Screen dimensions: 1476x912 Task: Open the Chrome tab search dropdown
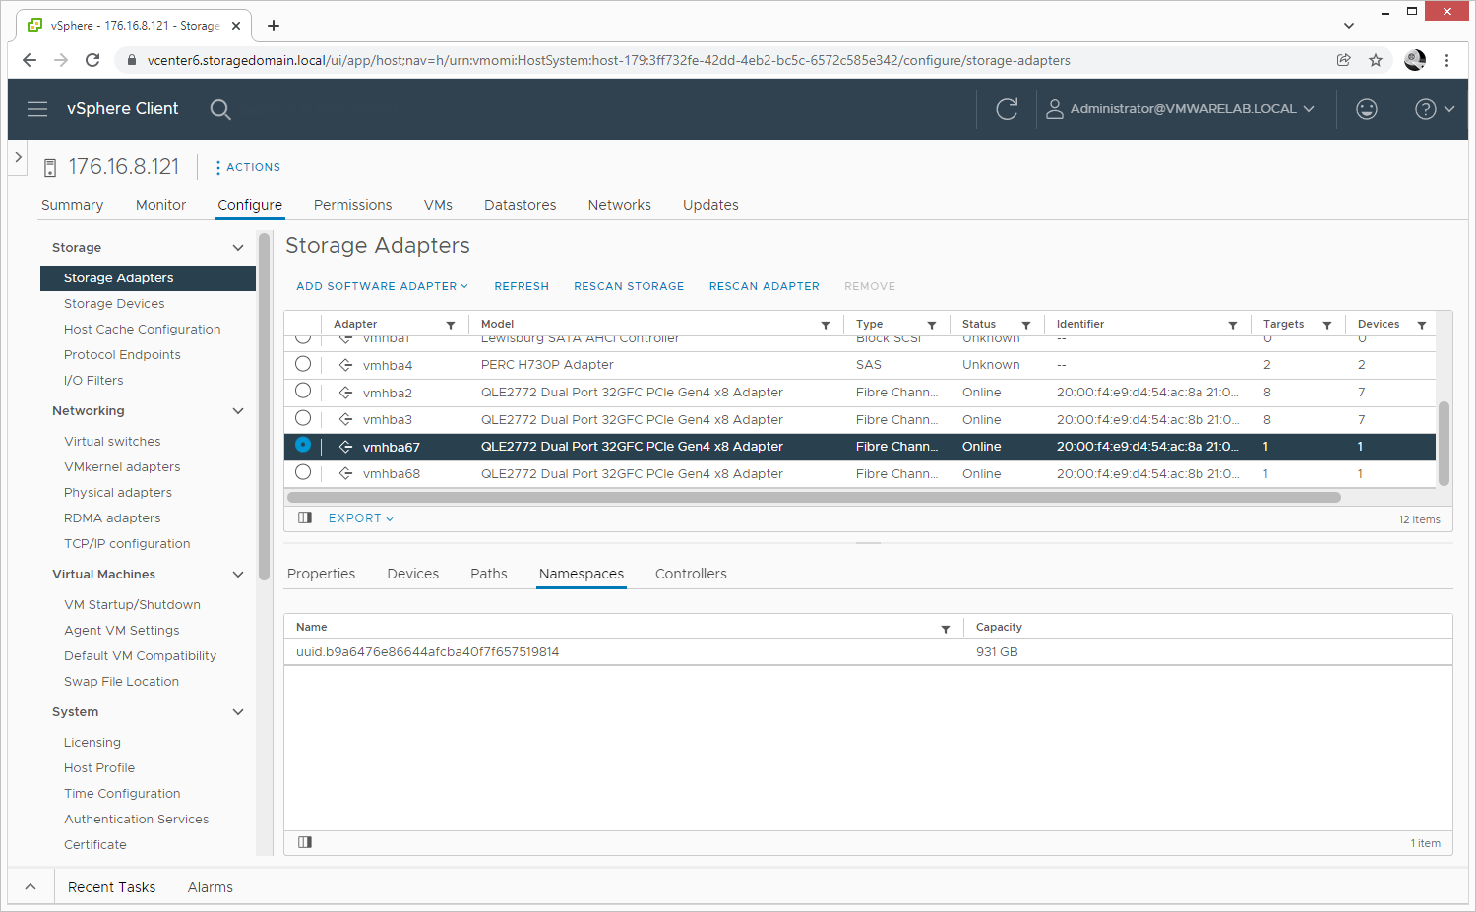coord(1348,26)
